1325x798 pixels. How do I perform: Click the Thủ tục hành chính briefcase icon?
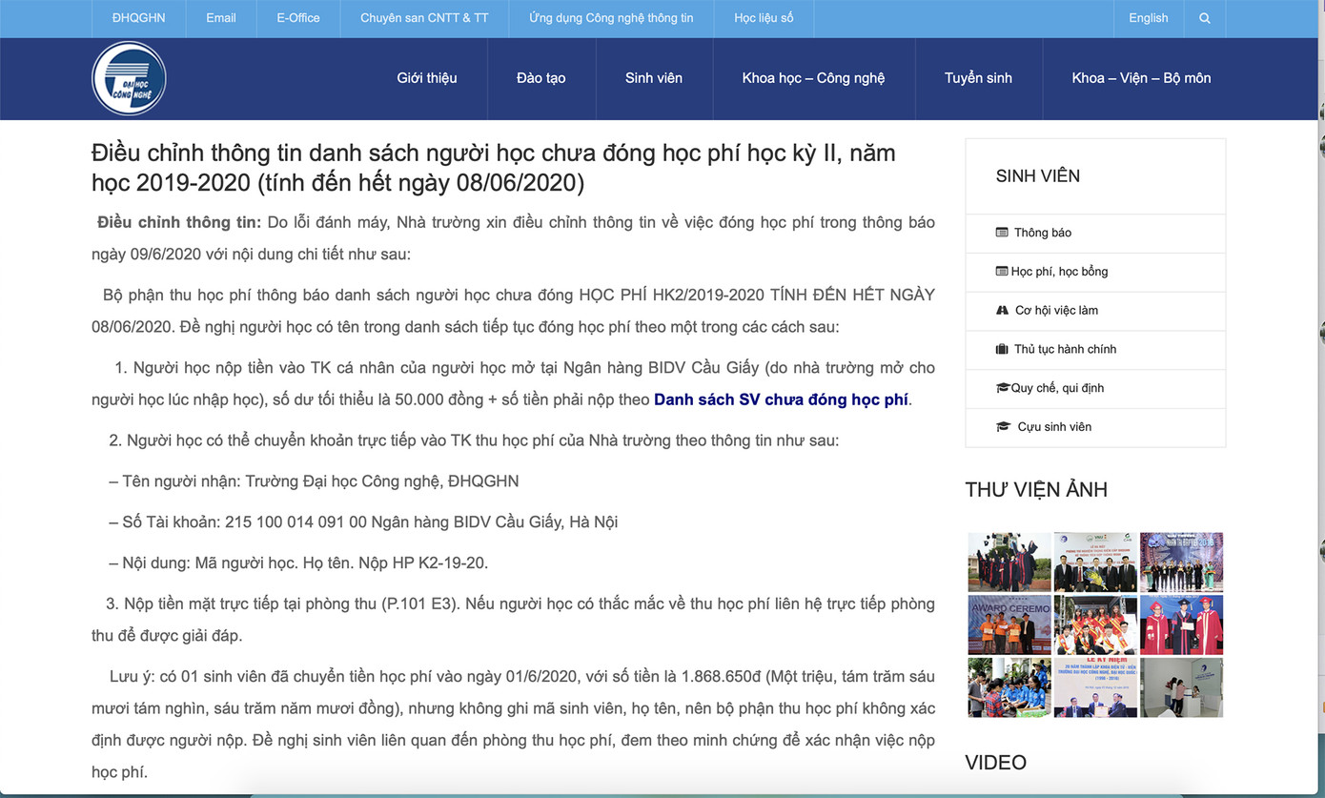point(1002,349)
